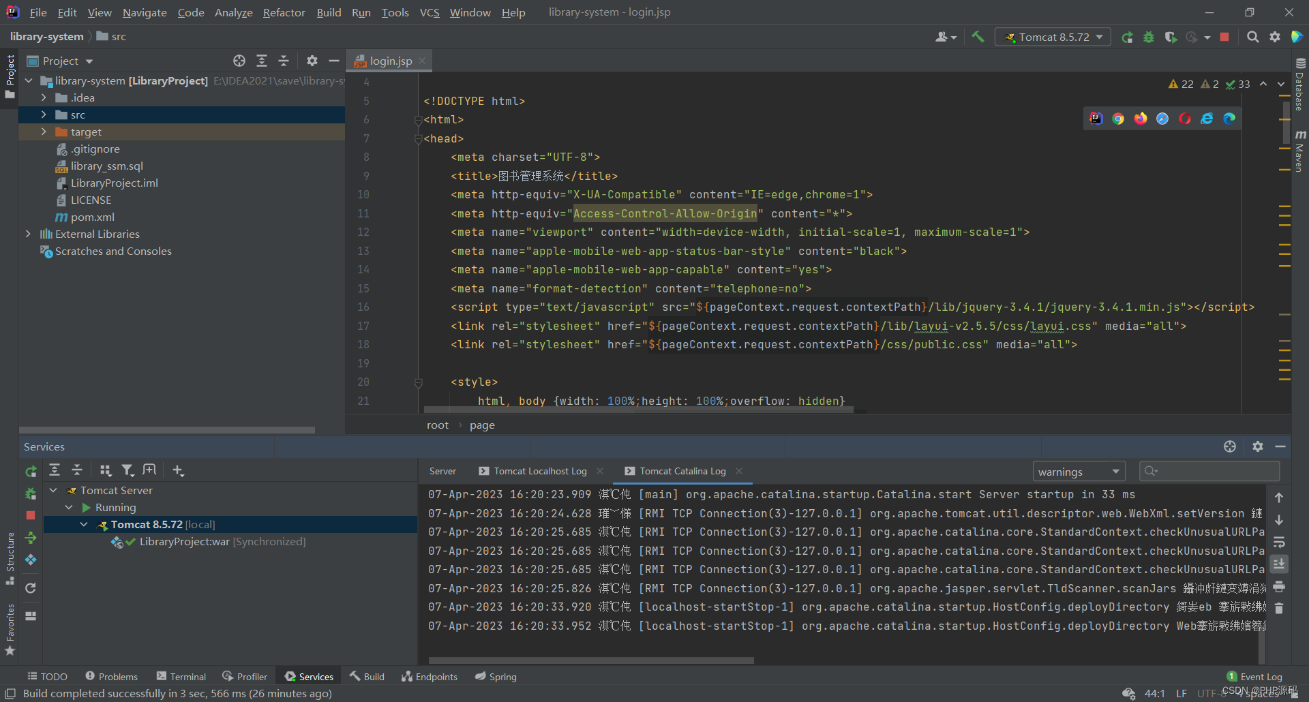Switch to the Server tab
1309x702 pixels.
coord(442,471)
